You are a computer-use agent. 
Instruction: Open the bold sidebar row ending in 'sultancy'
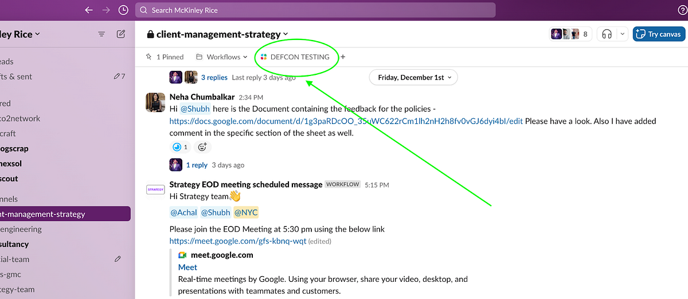[x=65, y=244]
